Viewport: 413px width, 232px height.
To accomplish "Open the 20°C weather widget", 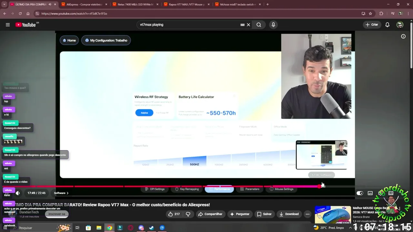I will click(328, 228).
